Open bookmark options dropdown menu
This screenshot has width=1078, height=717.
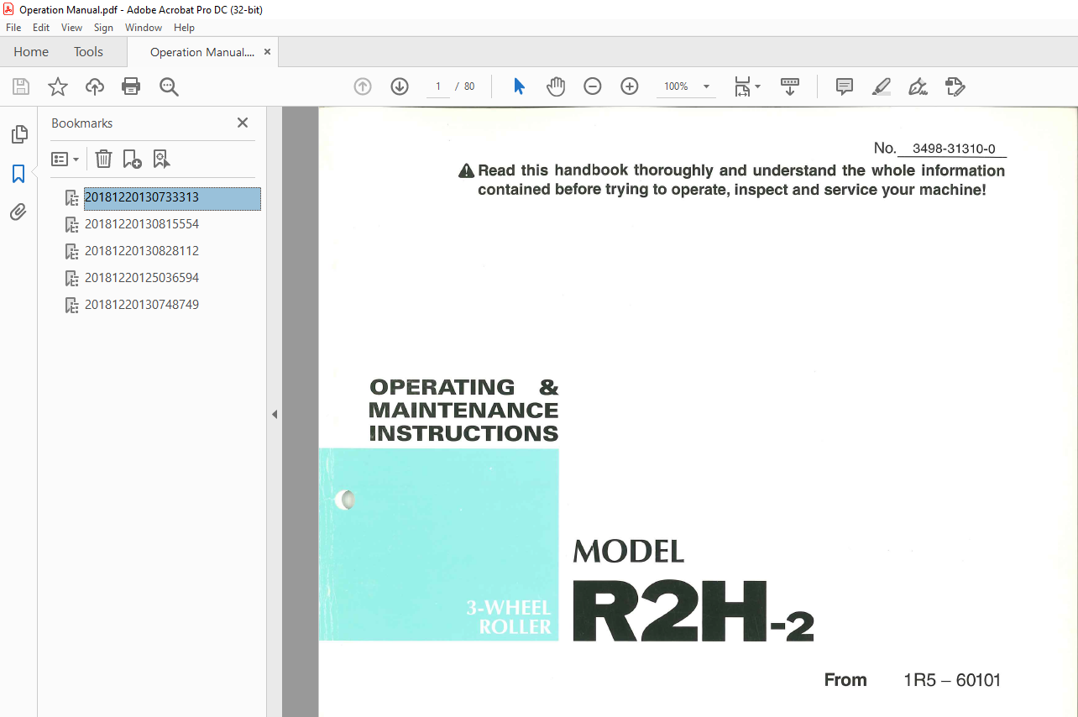pyautogui.click(x=65, y=159)
